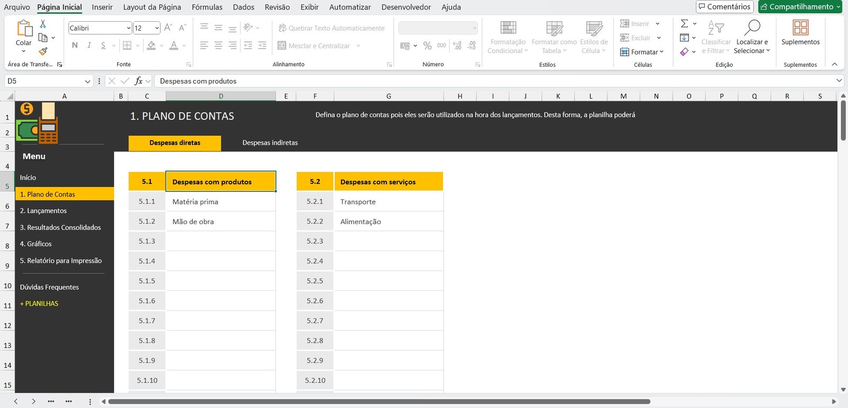848x408 pixels.
Task: Increase font size with the large A icon
Action: pyautogui.click(x=168, y=28)
